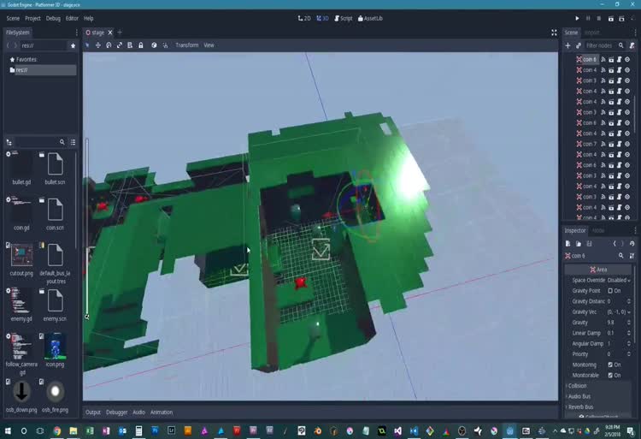641x439 pixels.
Task: Click the Transform menu button in viewport
Action: pyautogui.click(x=186, y=44)
